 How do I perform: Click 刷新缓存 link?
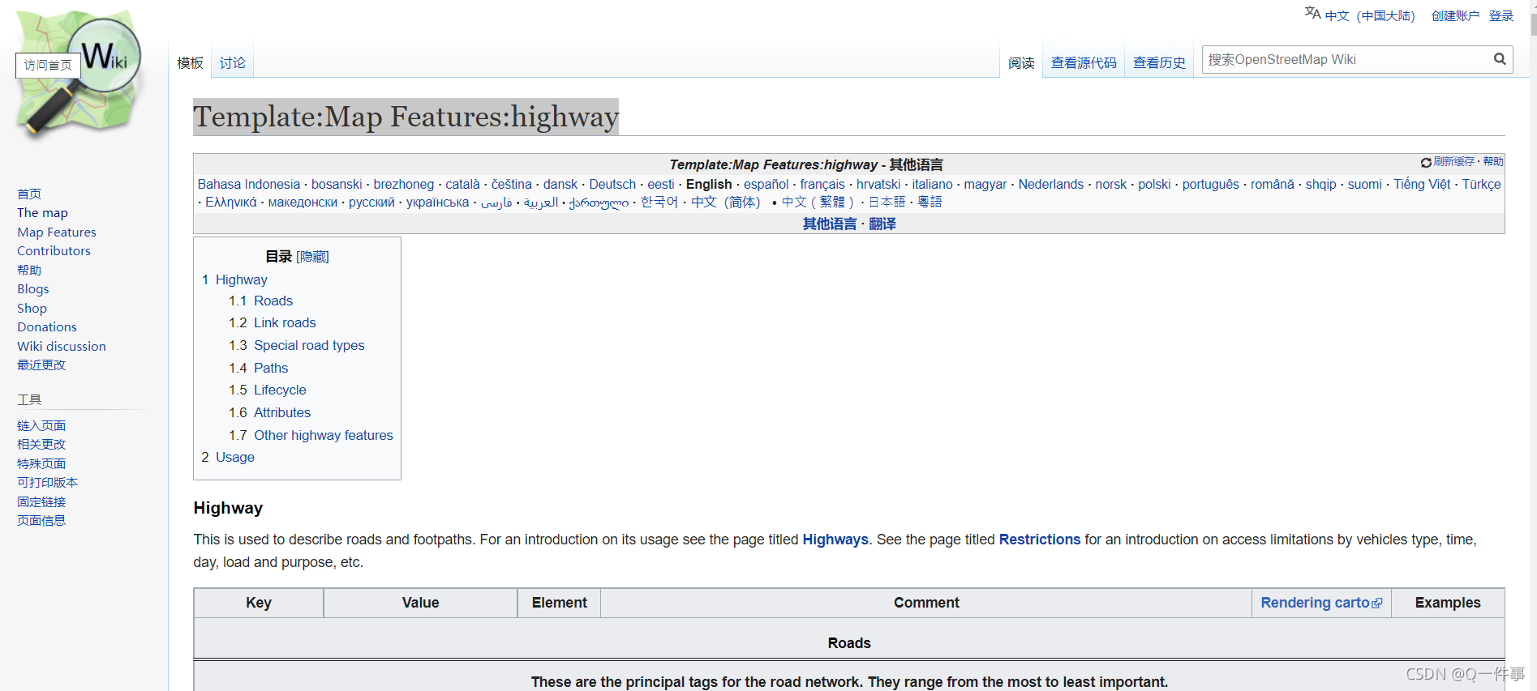coord(1453,161)
